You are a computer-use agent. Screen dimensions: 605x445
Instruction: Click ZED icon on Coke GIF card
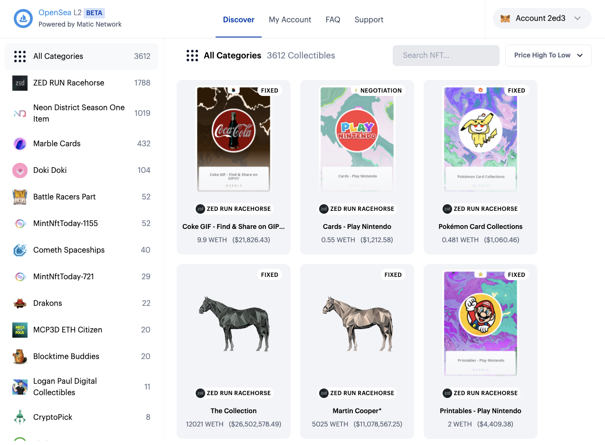pos(200,208)
